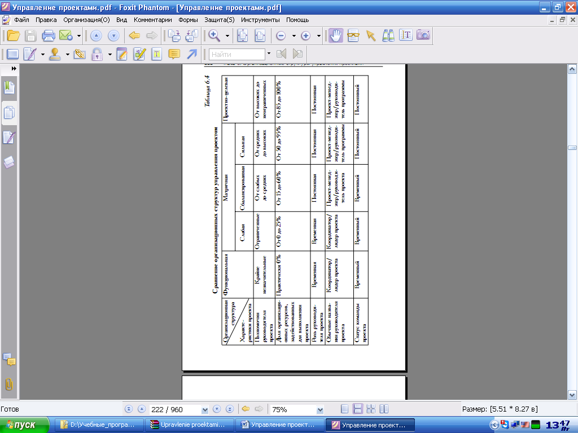Click the Print icon
The width and height of the screenshot is (578, 433).
[x=49, y=36]
